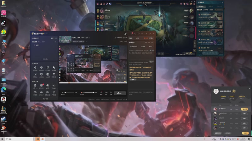Image resolution: width=252 pixels, height=141 pixels.
Task: Open the multi-person link-up icon
Action: point(48,68)
